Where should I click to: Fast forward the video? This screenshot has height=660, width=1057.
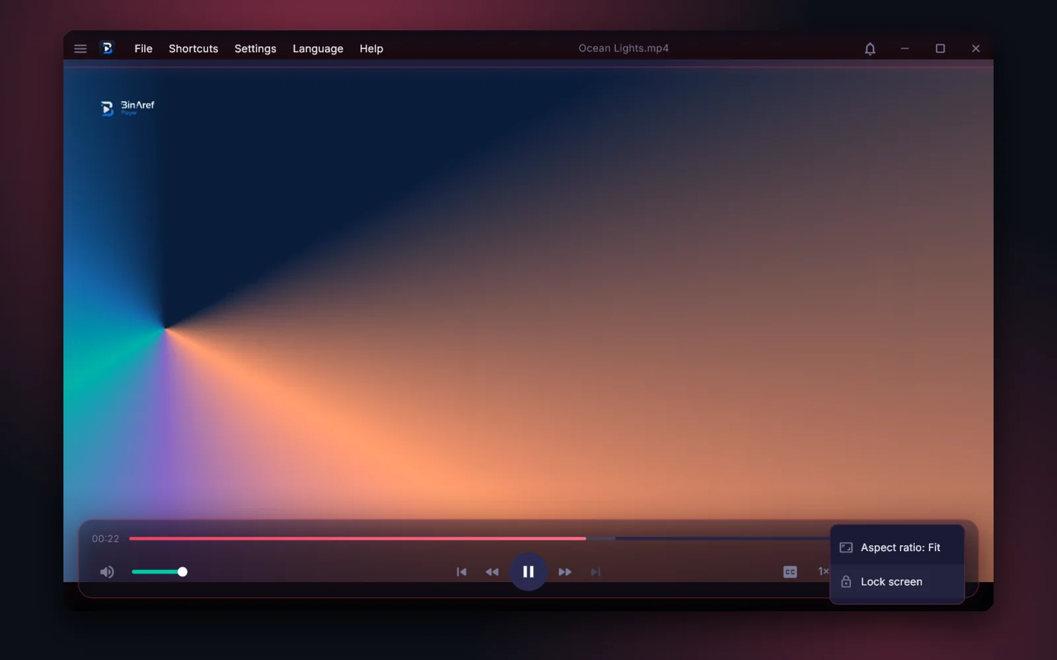565,572
